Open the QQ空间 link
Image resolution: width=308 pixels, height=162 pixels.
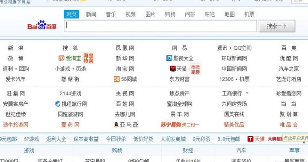point(243,48)
